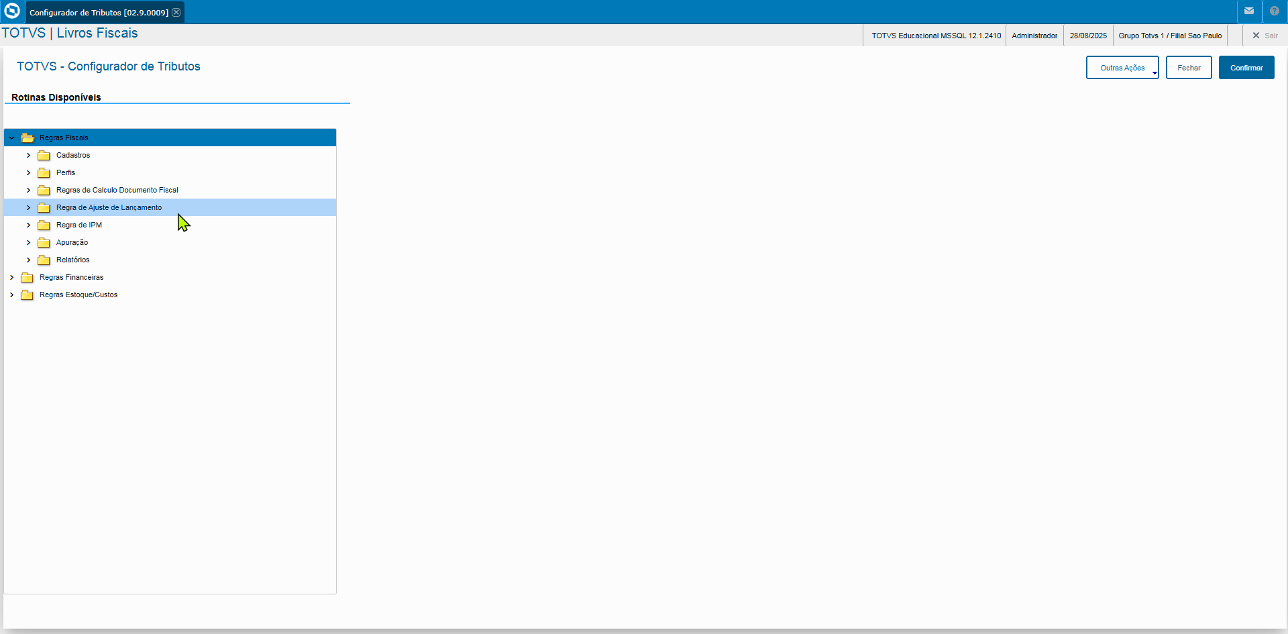This screenshot has height=634, width=1288.
Task: Click the TOTVS logo icon top-left
Action: 11,11
